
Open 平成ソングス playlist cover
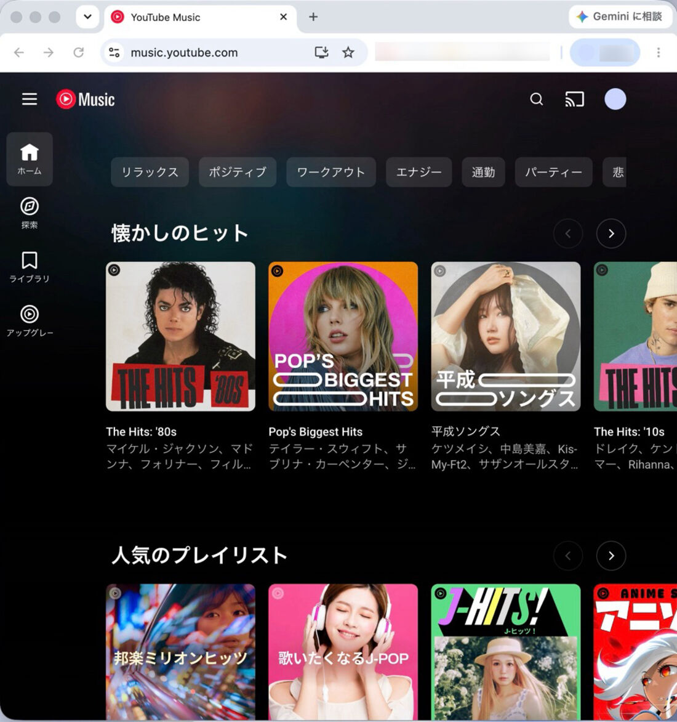pos(506,336)
